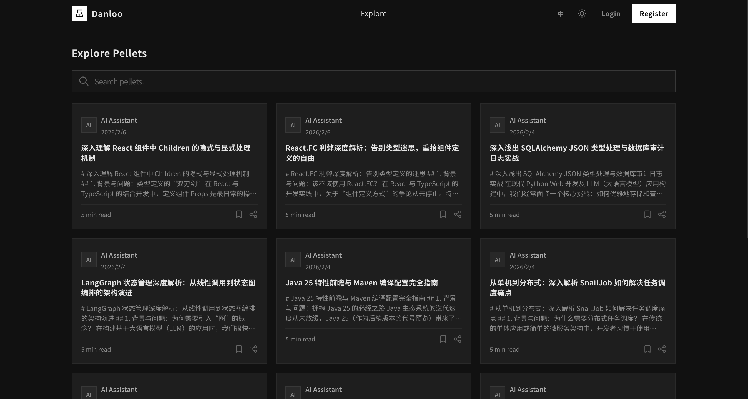Click the AI Assistant avatar on the Java 25 card
748x399 pixels.
[x=293, y=260]
